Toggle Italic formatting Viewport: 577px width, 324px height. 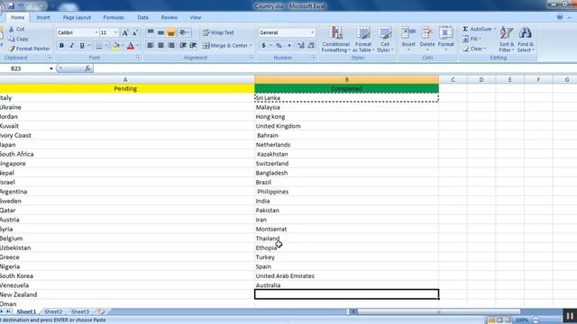[72, 46]
